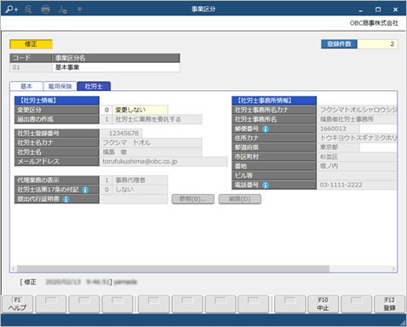Viewport: 407px width, 327px height.
Task: Click the 社労士名 field
Action: coord(151,152)
